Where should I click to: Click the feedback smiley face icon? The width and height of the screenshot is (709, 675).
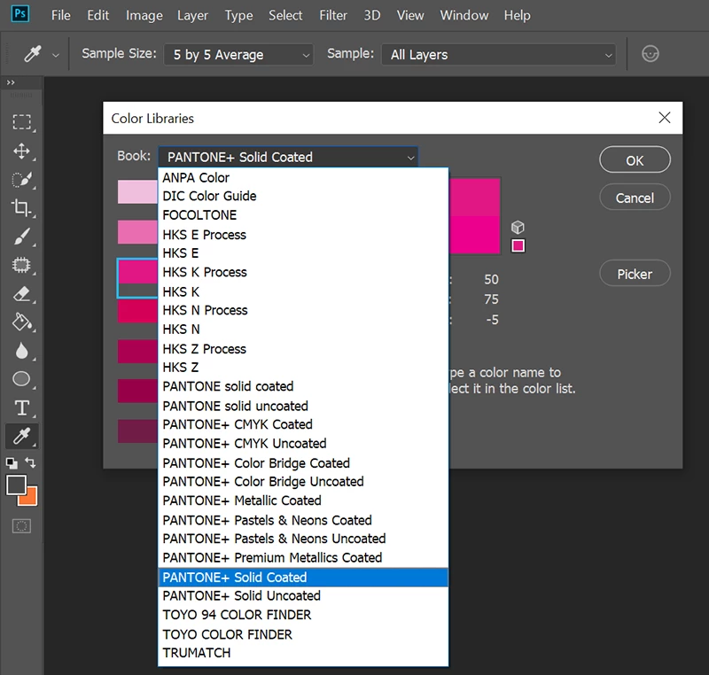click(651, 54)
